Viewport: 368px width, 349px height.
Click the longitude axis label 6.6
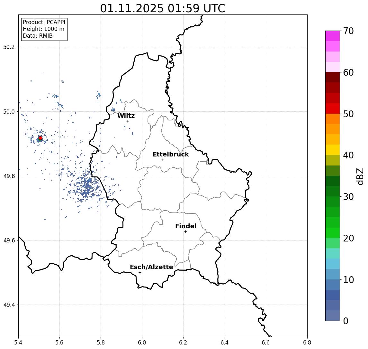click(x=266, y=343)
